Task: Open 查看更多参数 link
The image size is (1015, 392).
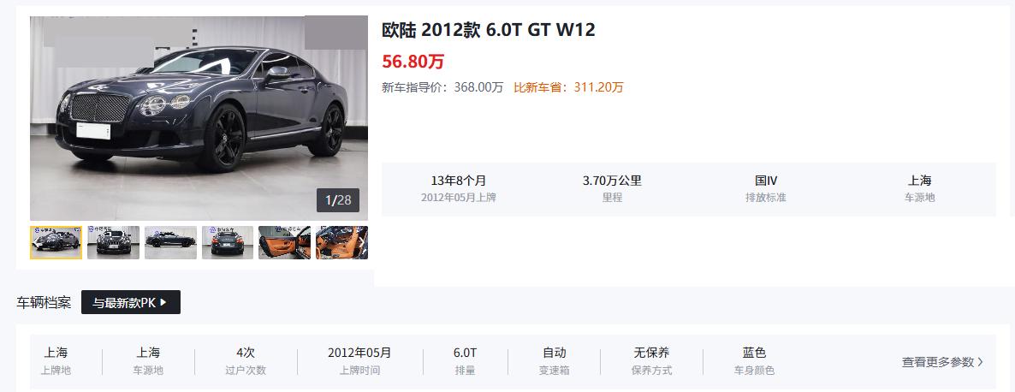Action: [942, 362]
